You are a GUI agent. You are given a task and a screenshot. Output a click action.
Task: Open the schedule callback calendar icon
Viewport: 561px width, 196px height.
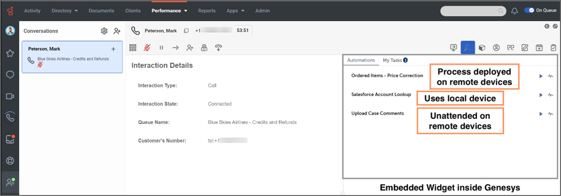tap(539, 47)
